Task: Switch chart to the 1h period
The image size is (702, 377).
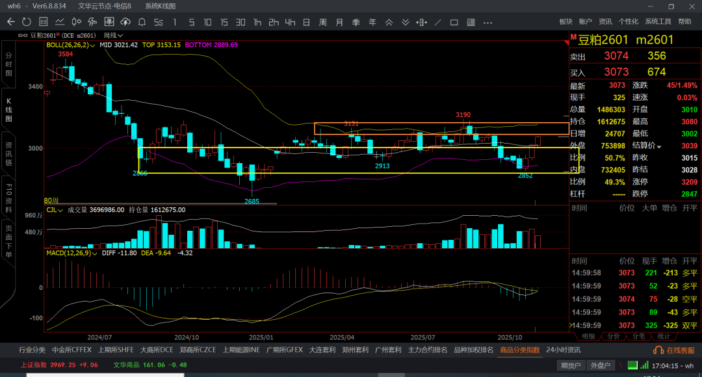Action: click(x=257, y=22)
